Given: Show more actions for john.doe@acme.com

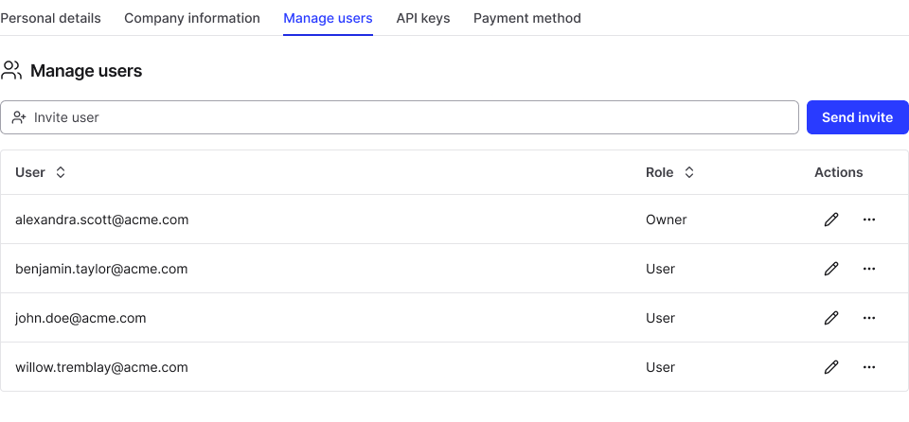Looking at the screenshot, I should (x=869, y=318).
